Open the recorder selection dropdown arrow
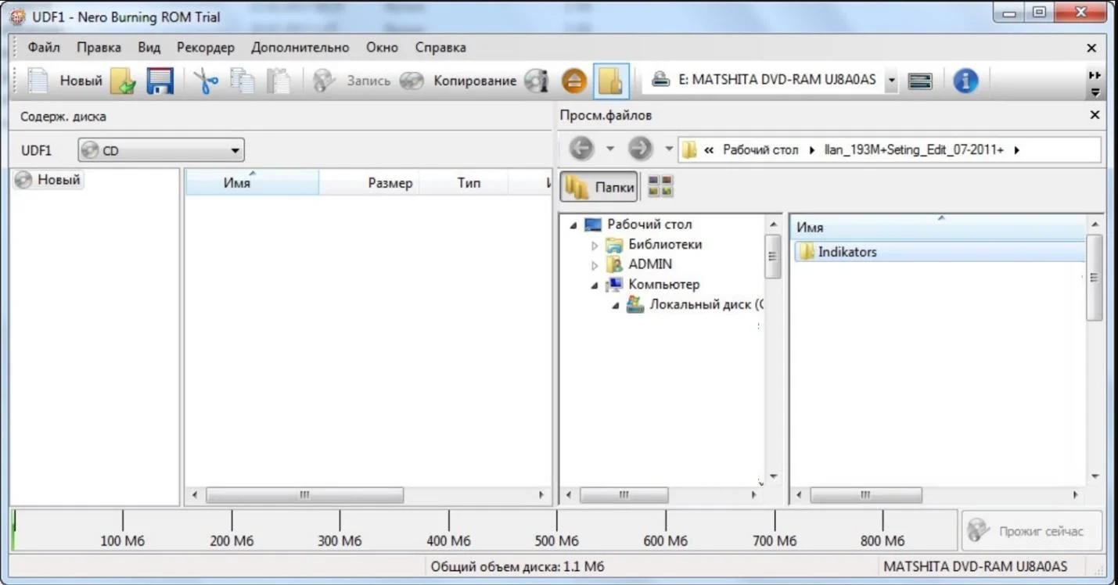The image size is (1118, 585). (891, 81)
